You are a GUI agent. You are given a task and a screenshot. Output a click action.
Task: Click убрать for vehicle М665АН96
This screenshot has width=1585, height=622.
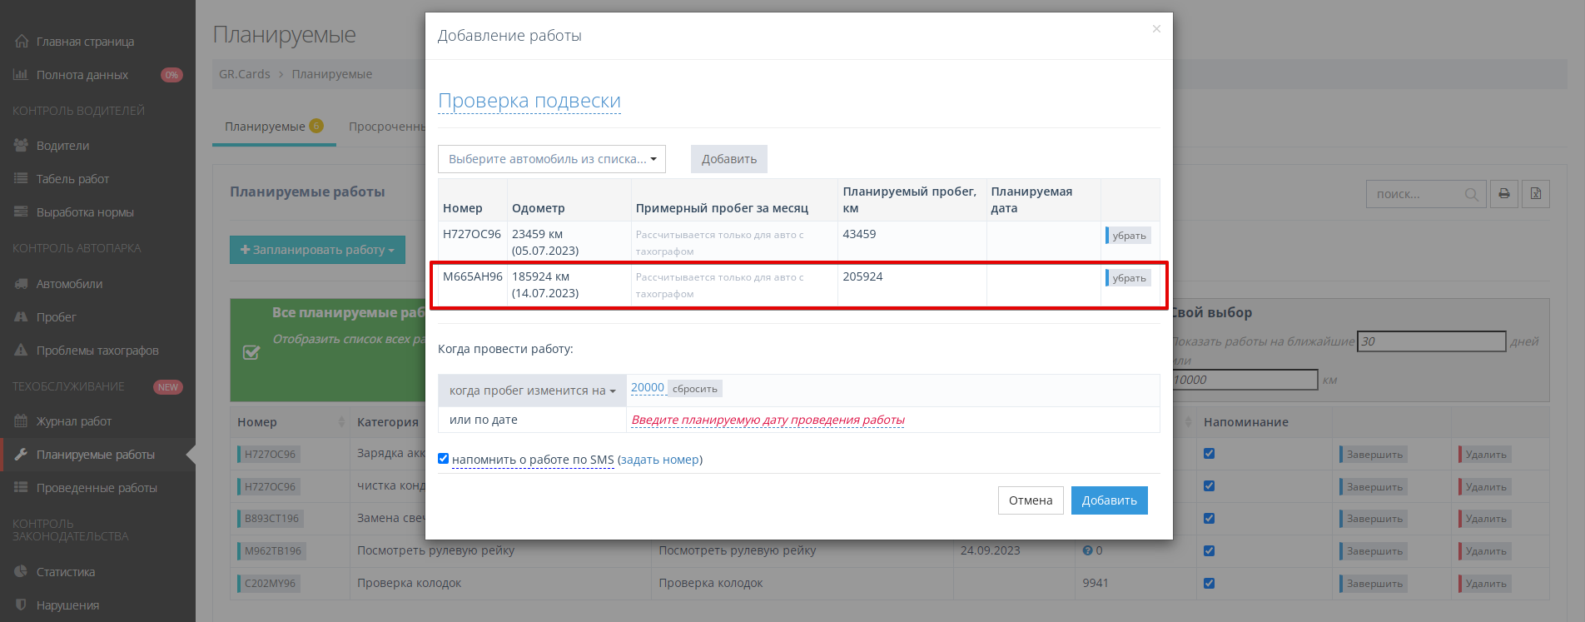point(1129,278)
